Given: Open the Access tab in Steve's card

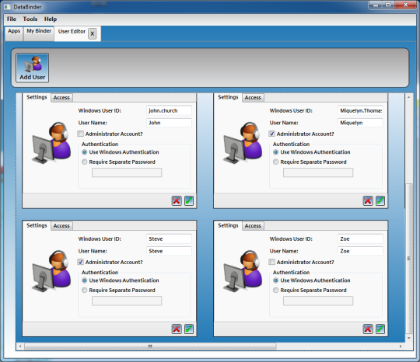Looking at the screenshot, I should point(61,226).
